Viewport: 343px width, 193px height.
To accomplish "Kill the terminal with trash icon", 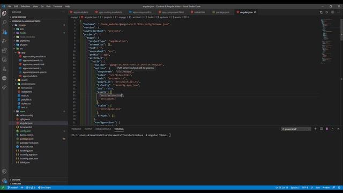I will tap(327, 129).
